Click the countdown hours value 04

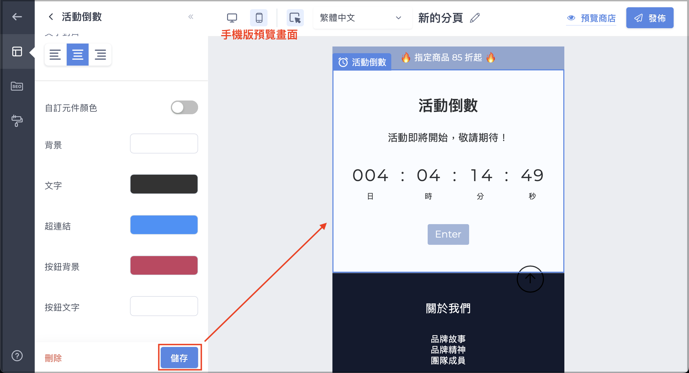(x=428, y=175)
